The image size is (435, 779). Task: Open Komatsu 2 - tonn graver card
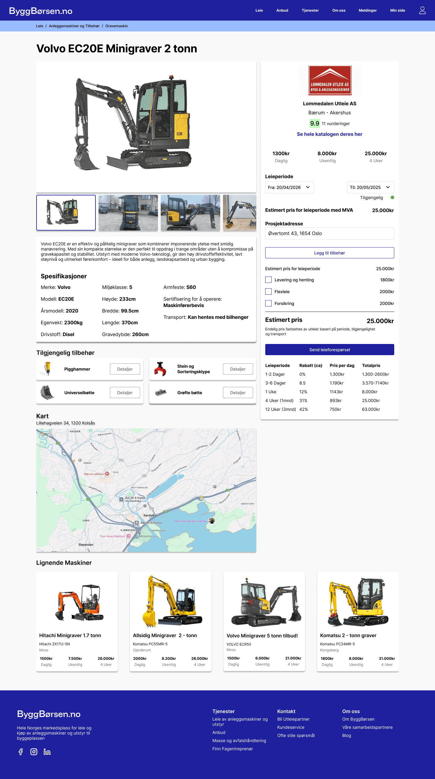pos(358,622)
